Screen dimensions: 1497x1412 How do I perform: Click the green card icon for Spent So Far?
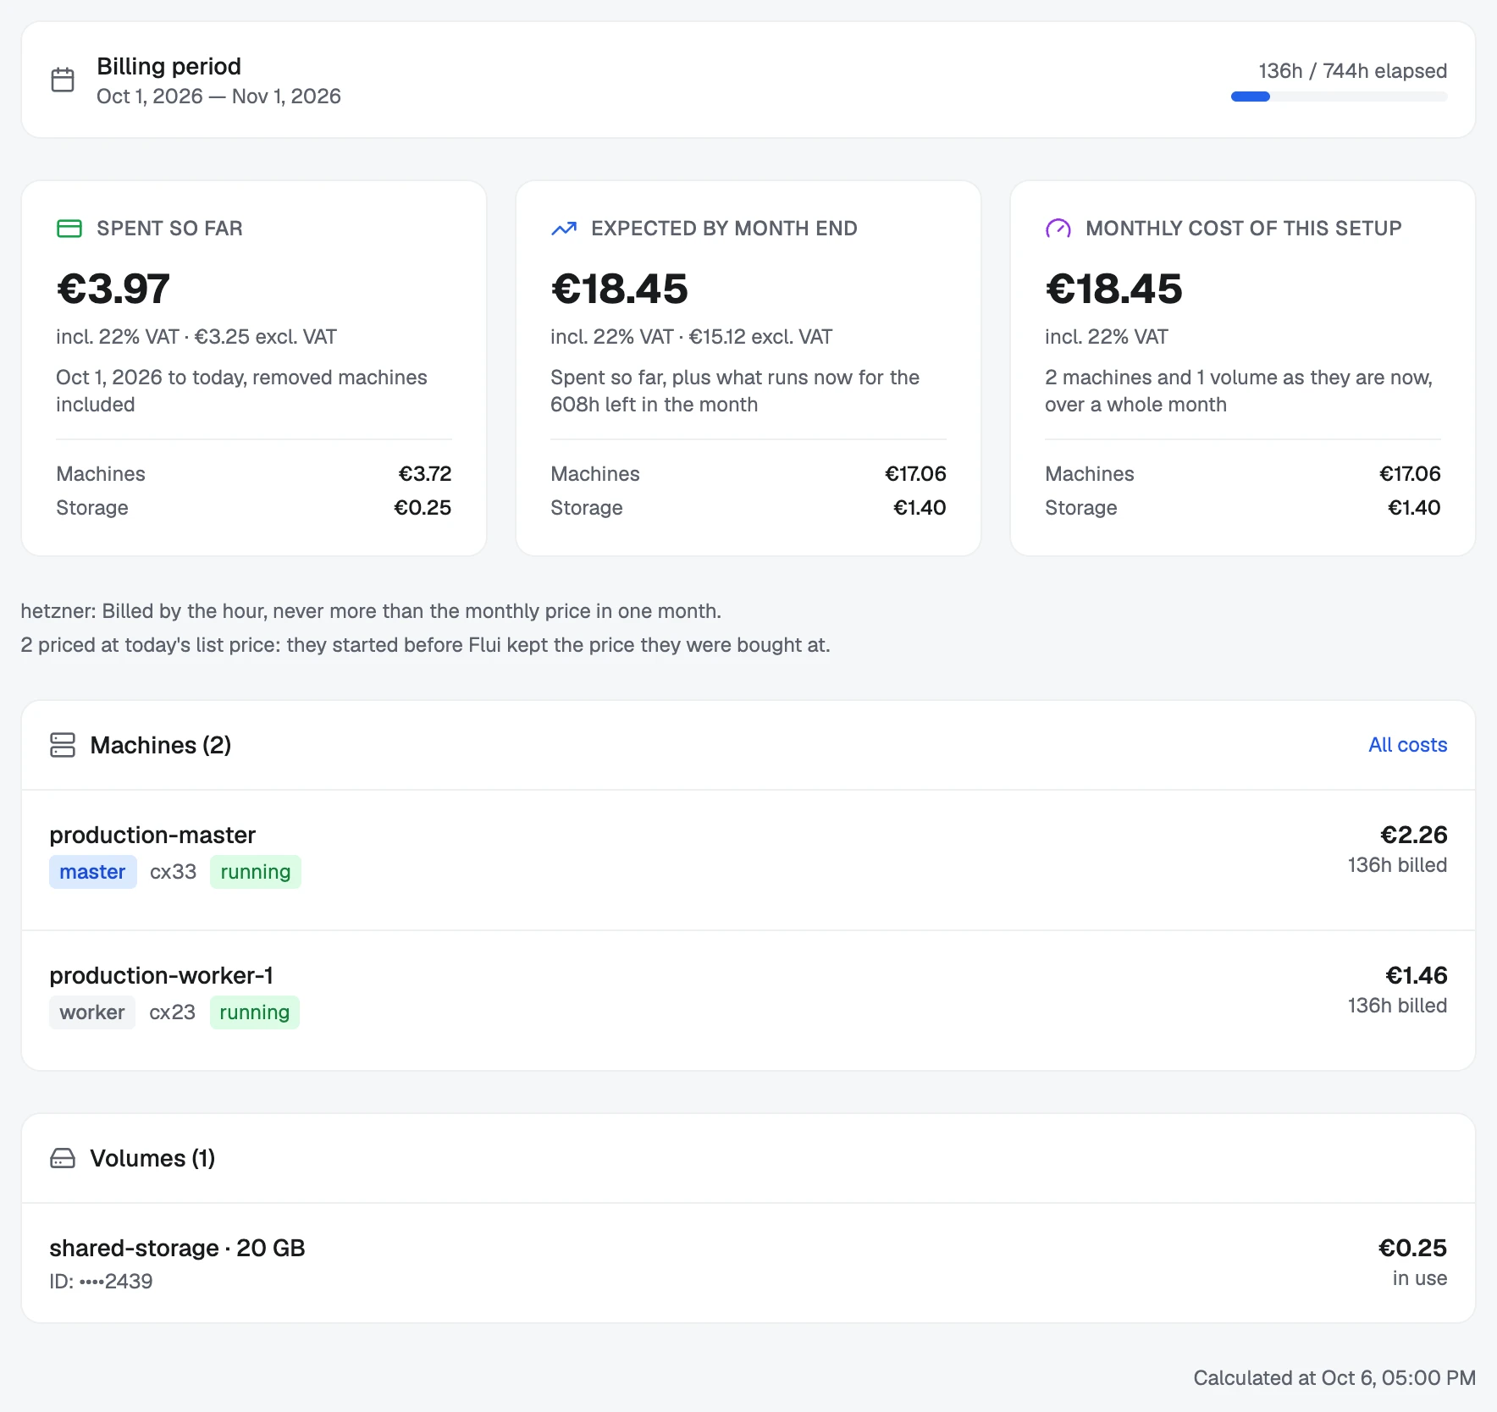[x=69, y=229]
